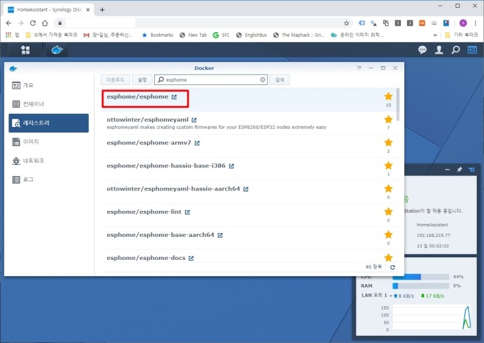
Task: Select the 개요 overview tab
Action: click(49, 85)
